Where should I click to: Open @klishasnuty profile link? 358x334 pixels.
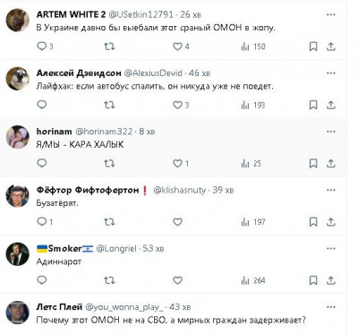pos(180,190)
